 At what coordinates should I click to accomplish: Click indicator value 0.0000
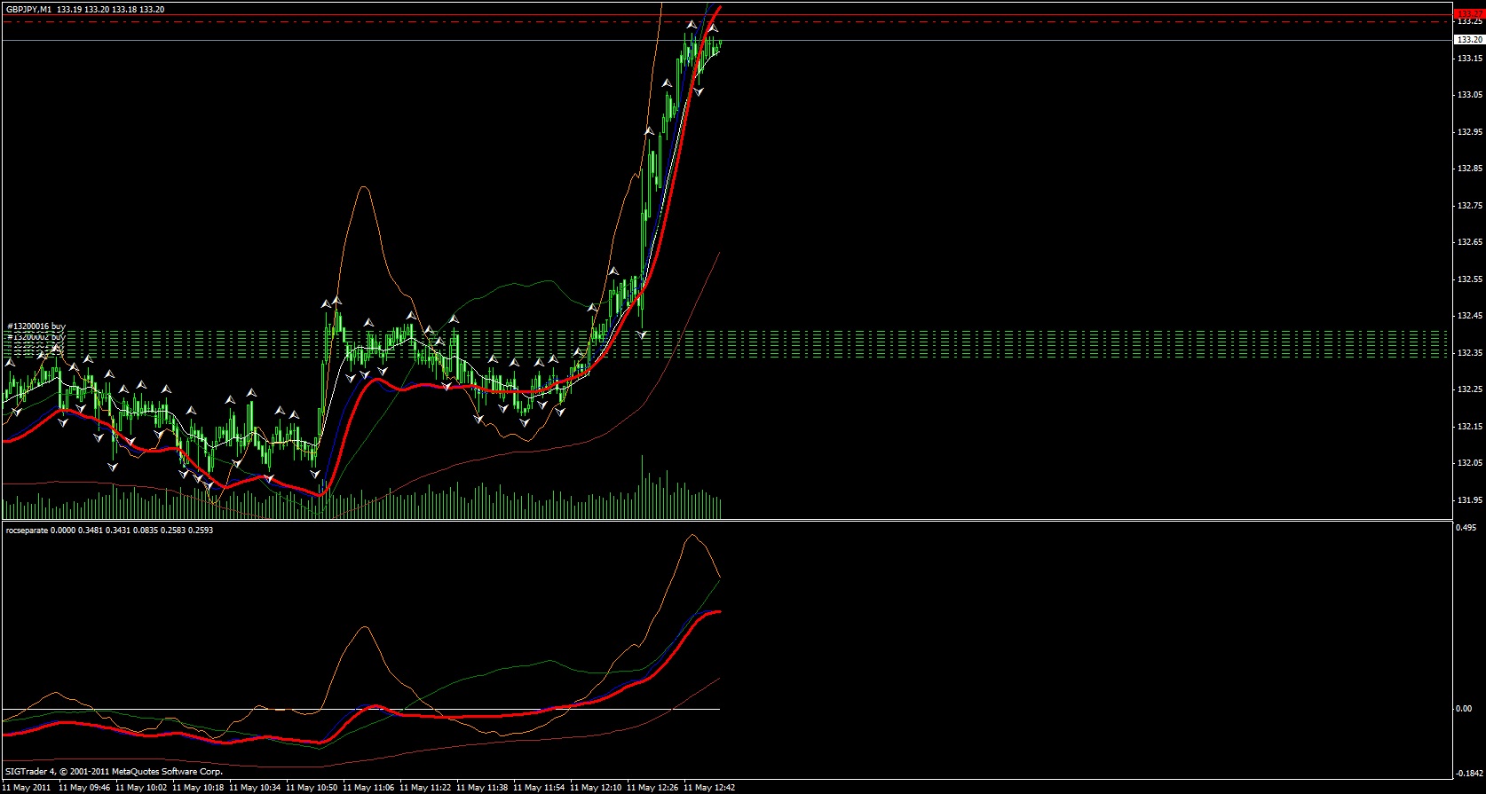coord(62,531)
